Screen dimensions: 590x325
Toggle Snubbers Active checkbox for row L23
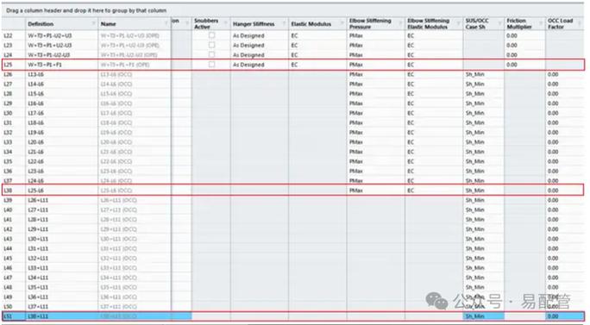coord(212,45)
